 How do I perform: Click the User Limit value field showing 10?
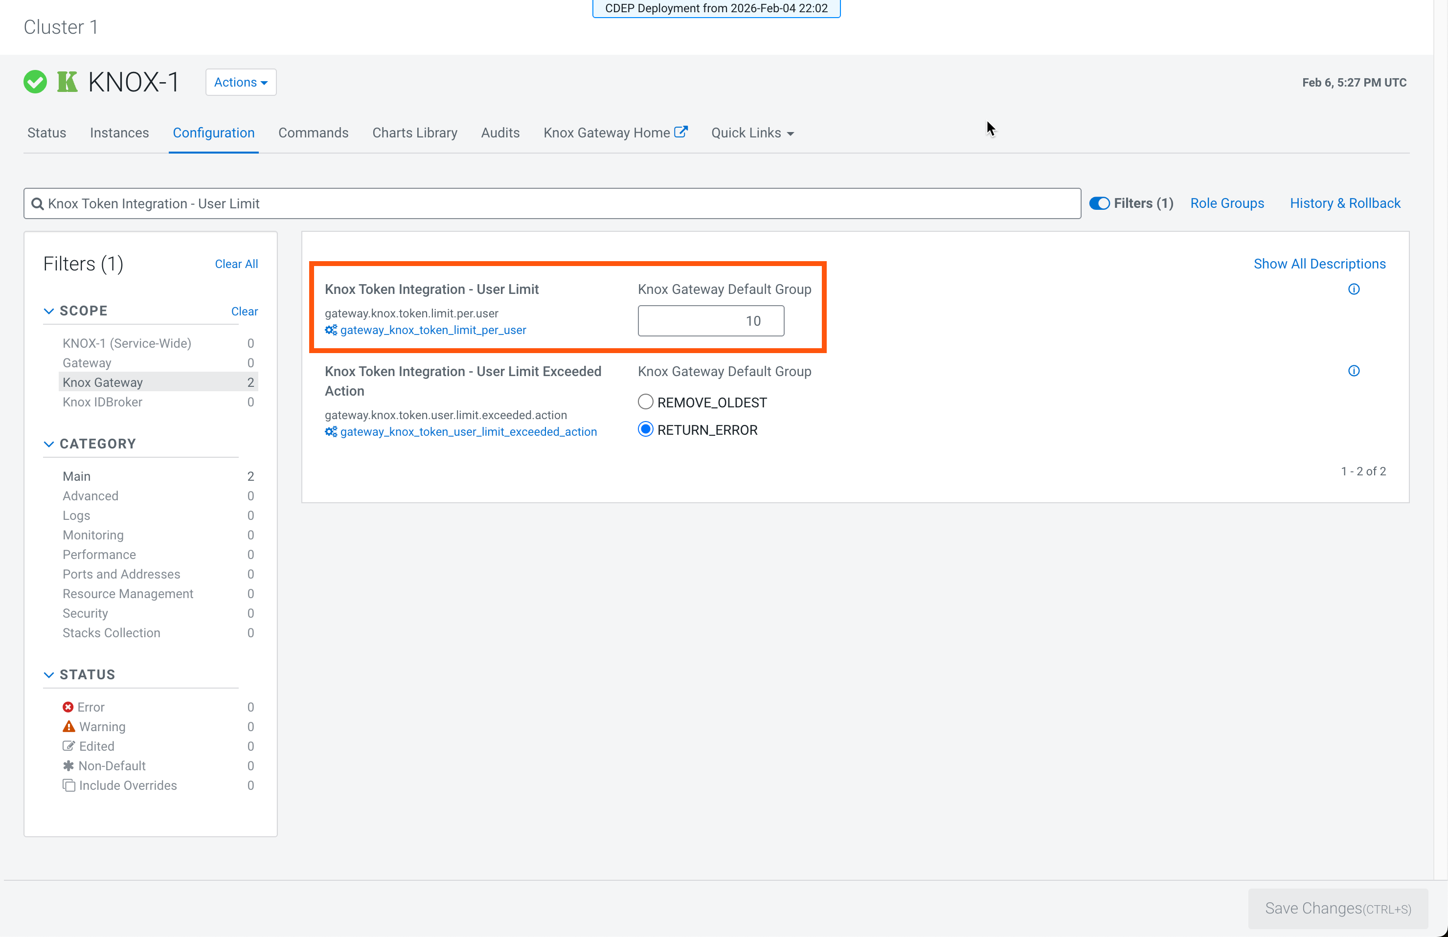tap(711, 321)
